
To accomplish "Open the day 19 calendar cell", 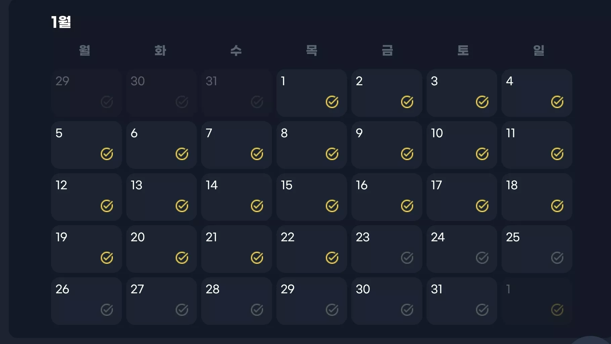I will (x=86, y=249).
